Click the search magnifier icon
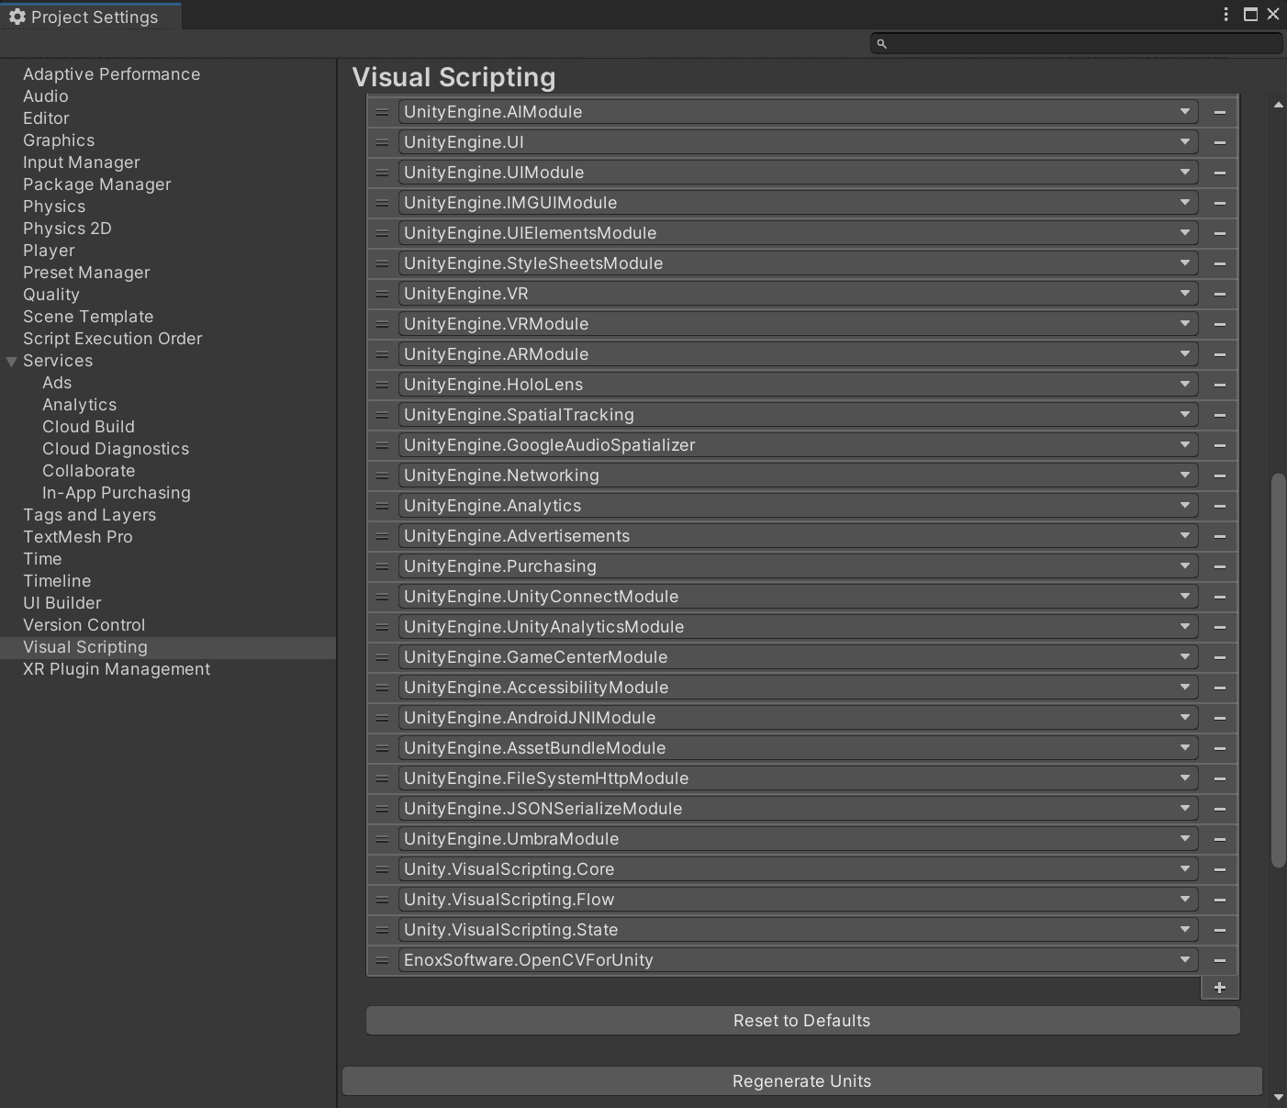Screen dimensions: 1287x1108 [881, 43]
